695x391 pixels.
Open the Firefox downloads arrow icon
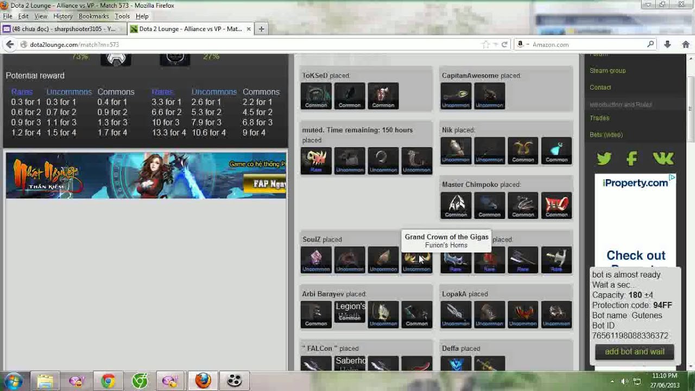[667, 45]
